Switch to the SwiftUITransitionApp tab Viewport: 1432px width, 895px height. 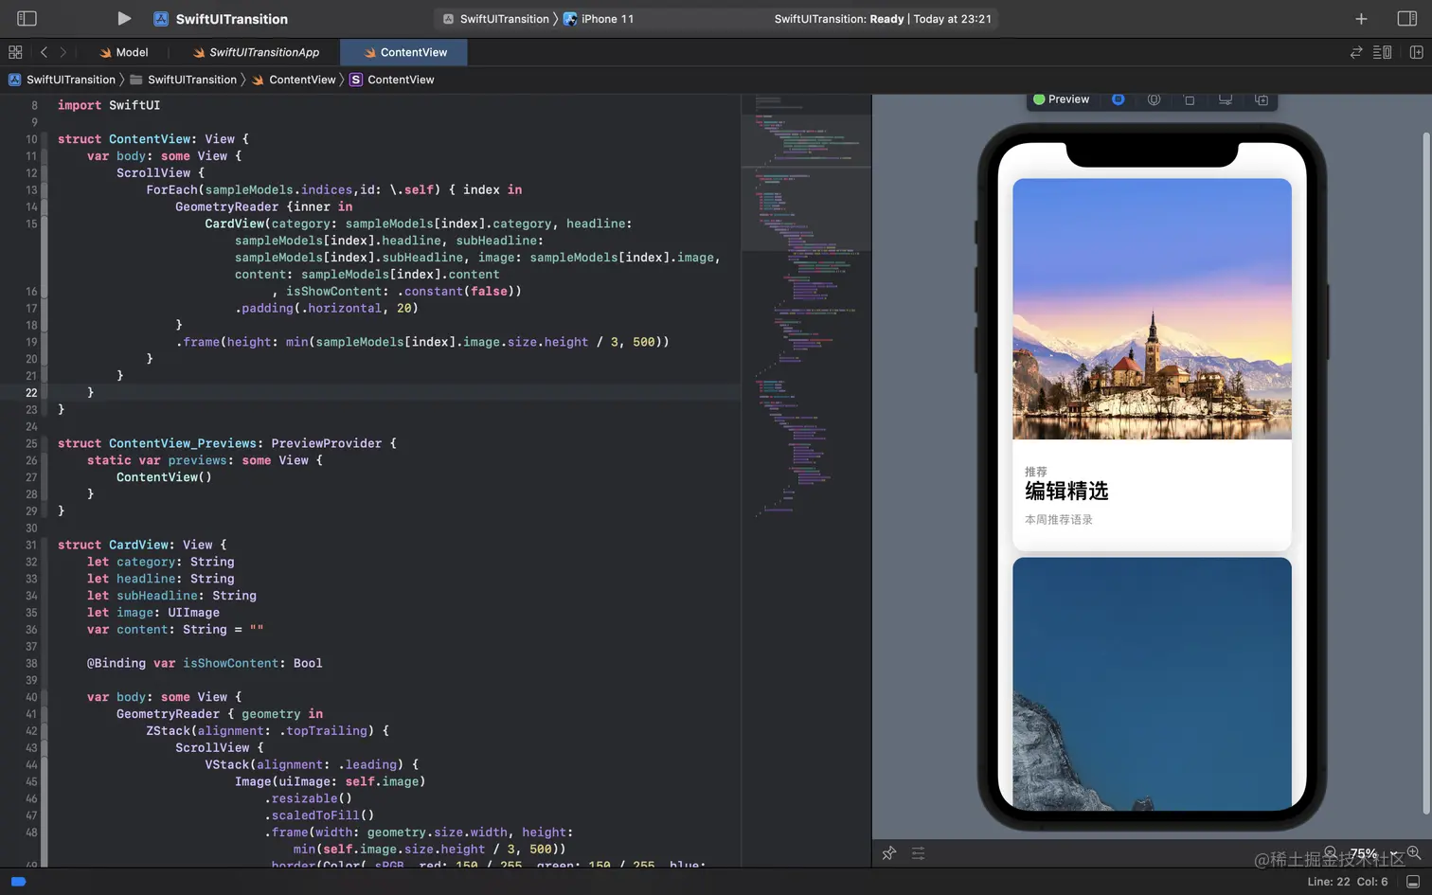[256, 52]
